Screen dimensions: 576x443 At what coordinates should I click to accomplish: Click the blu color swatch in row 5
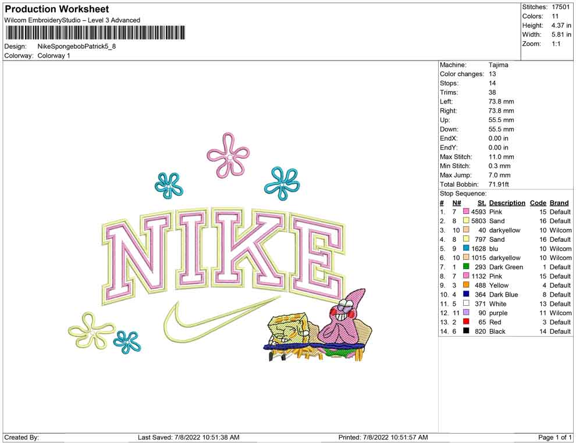tap(466, 248)
